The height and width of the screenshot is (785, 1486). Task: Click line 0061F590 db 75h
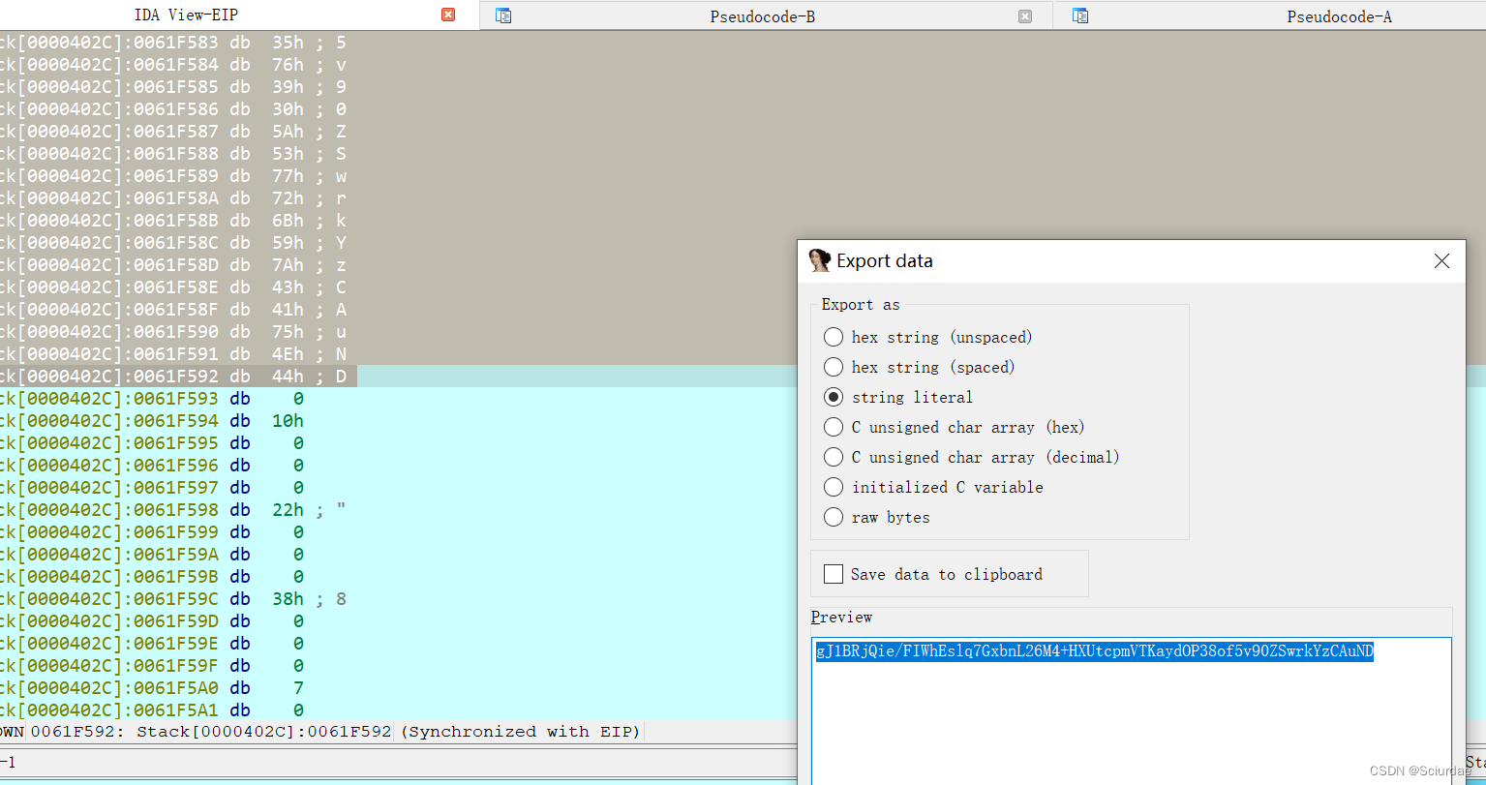tap(173, 332)
